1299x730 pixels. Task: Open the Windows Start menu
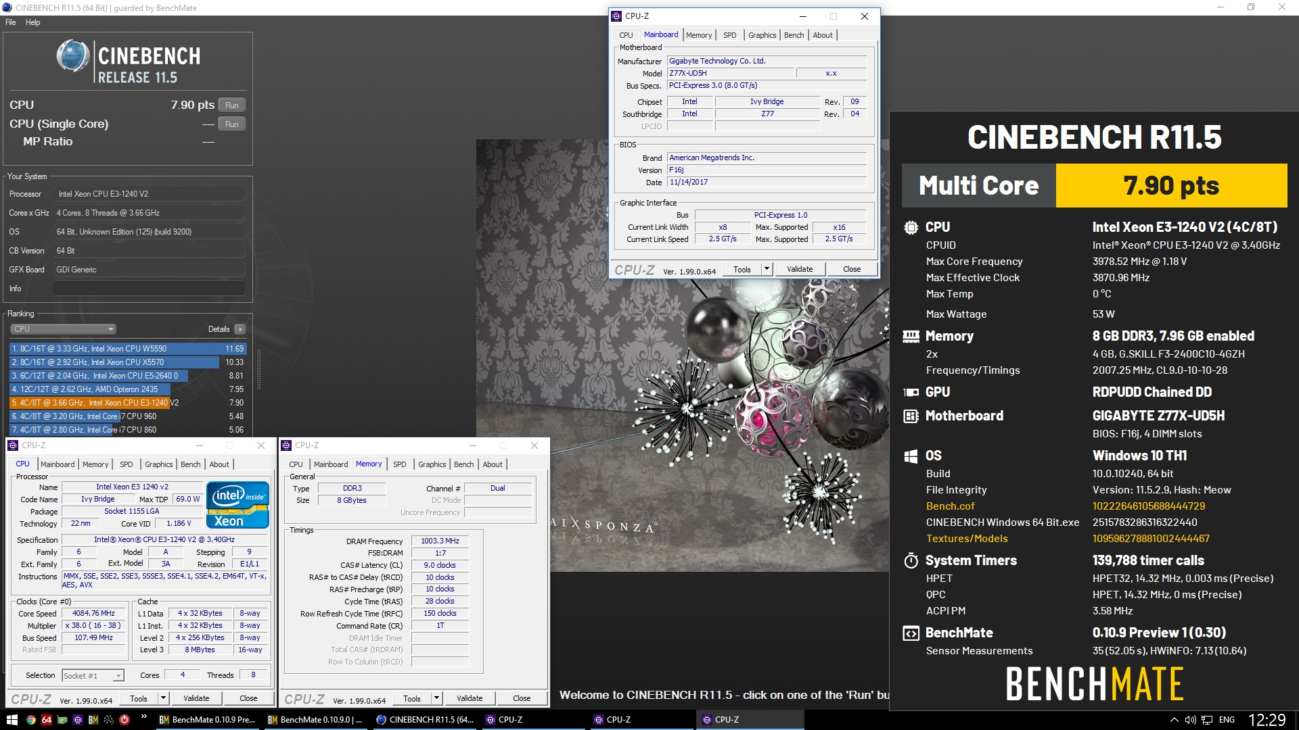coord(12,720)
